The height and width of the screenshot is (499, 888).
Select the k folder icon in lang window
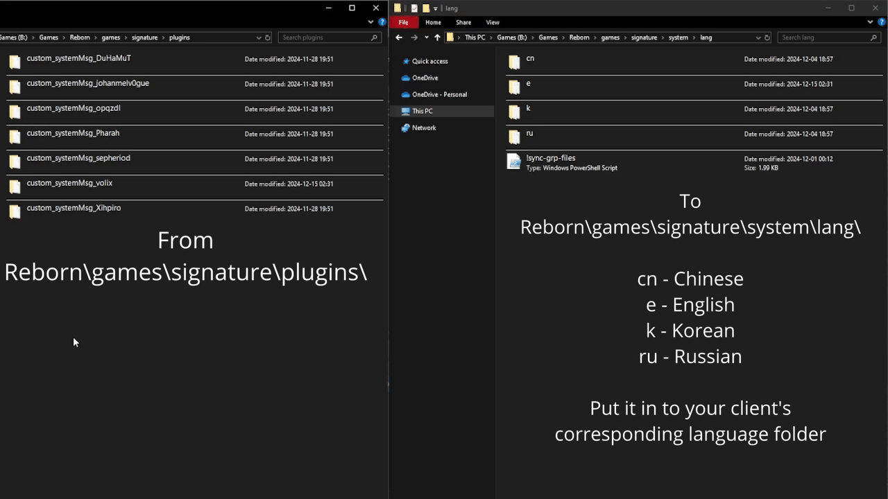[x=514, y=112]
